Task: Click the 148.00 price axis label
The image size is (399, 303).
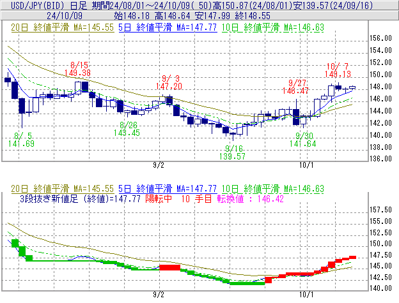Action: (x=380, y=87)
